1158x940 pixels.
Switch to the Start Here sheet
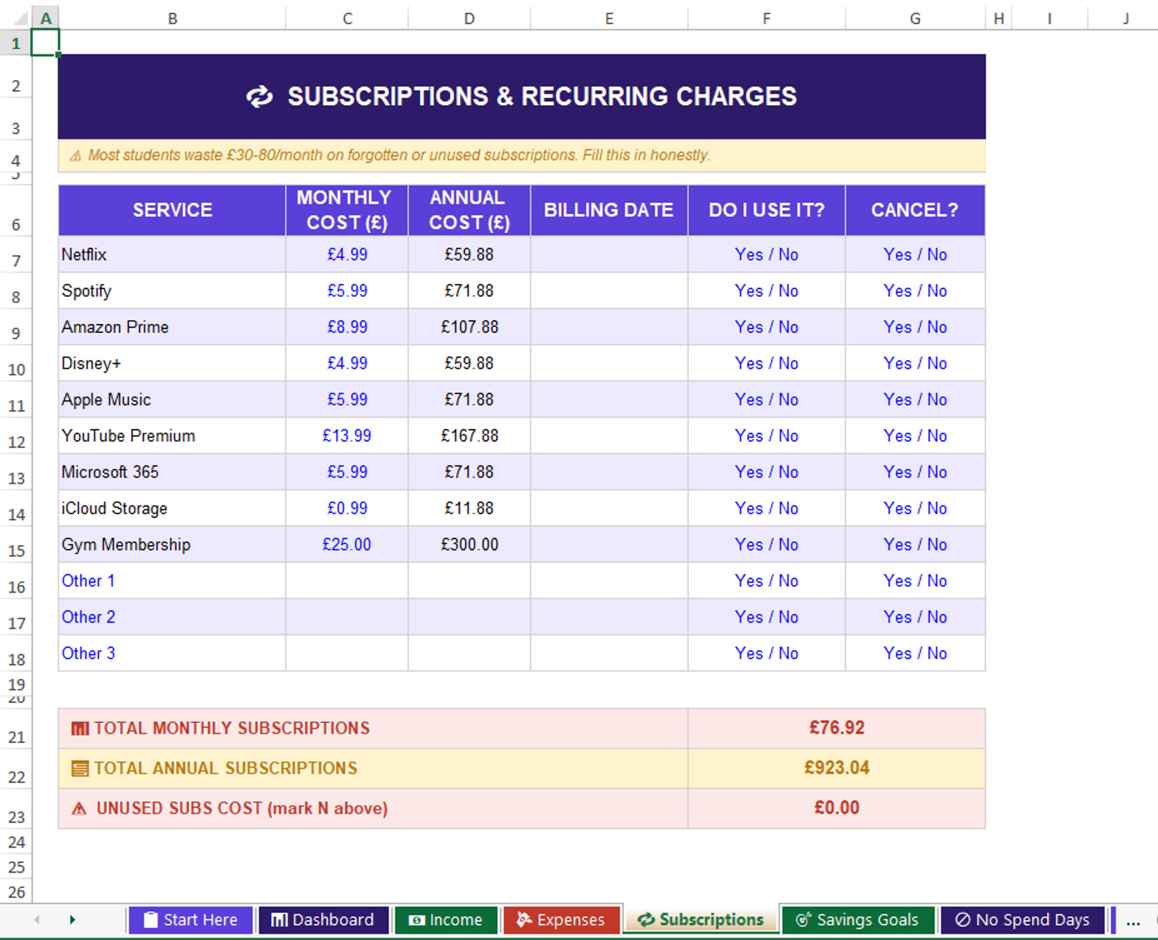coord(190,920)
